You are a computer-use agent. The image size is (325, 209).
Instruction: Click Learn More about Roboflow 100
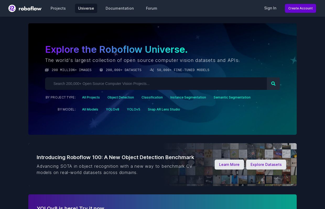229,165
